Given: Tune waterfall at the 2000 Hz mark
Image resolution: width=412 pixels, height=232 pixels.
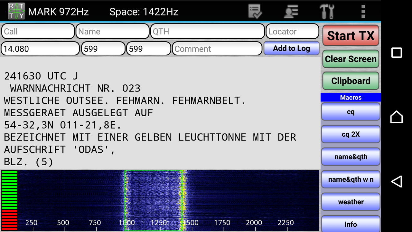Looking at the screenshot, I should (254, 223).
